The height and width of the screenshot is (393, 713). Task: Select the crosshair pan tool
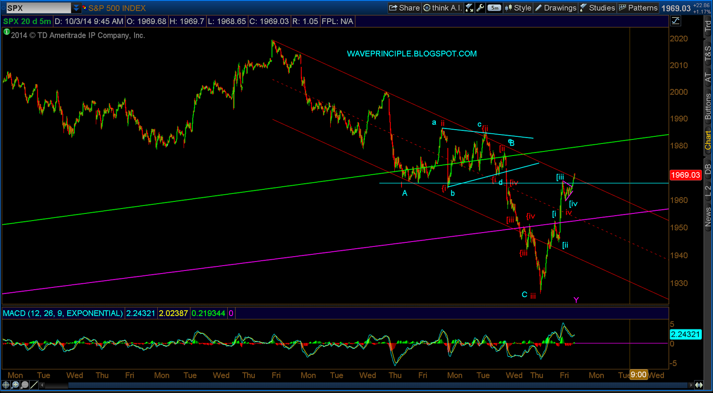tap(6, 385)
